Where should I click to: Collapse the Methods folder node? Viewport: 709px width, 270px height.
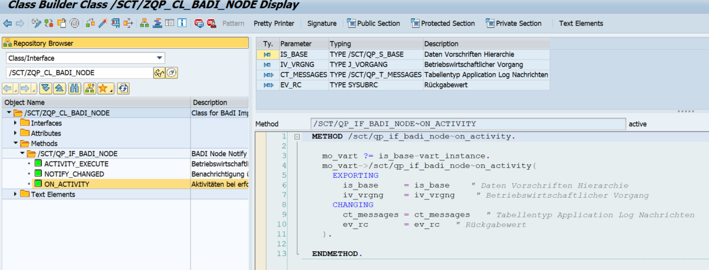(x=16, y=143)
